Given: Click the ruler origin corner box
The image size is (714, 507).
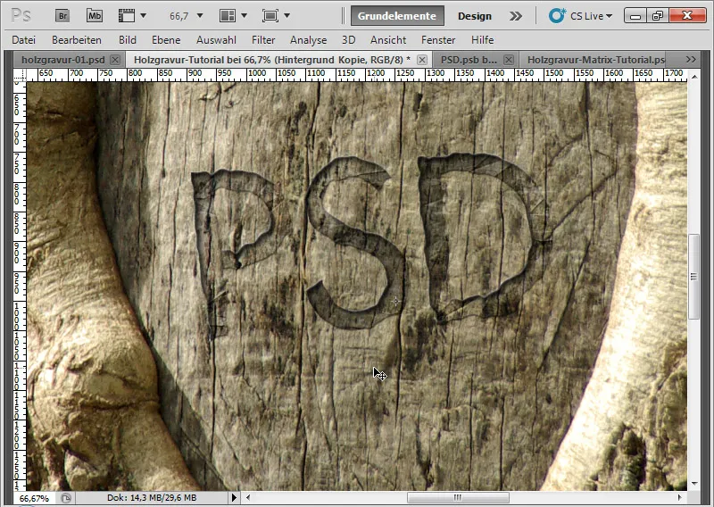Looking at the screenshot, I should 20,75.
